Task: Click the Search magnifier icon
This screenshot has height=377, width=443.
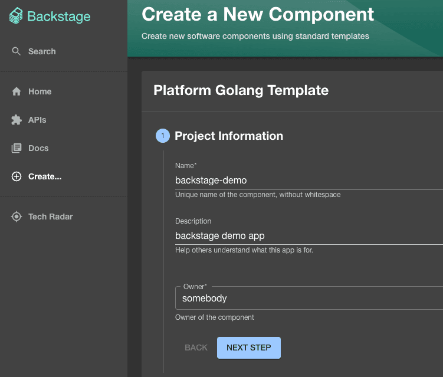Action: point(16,51)
